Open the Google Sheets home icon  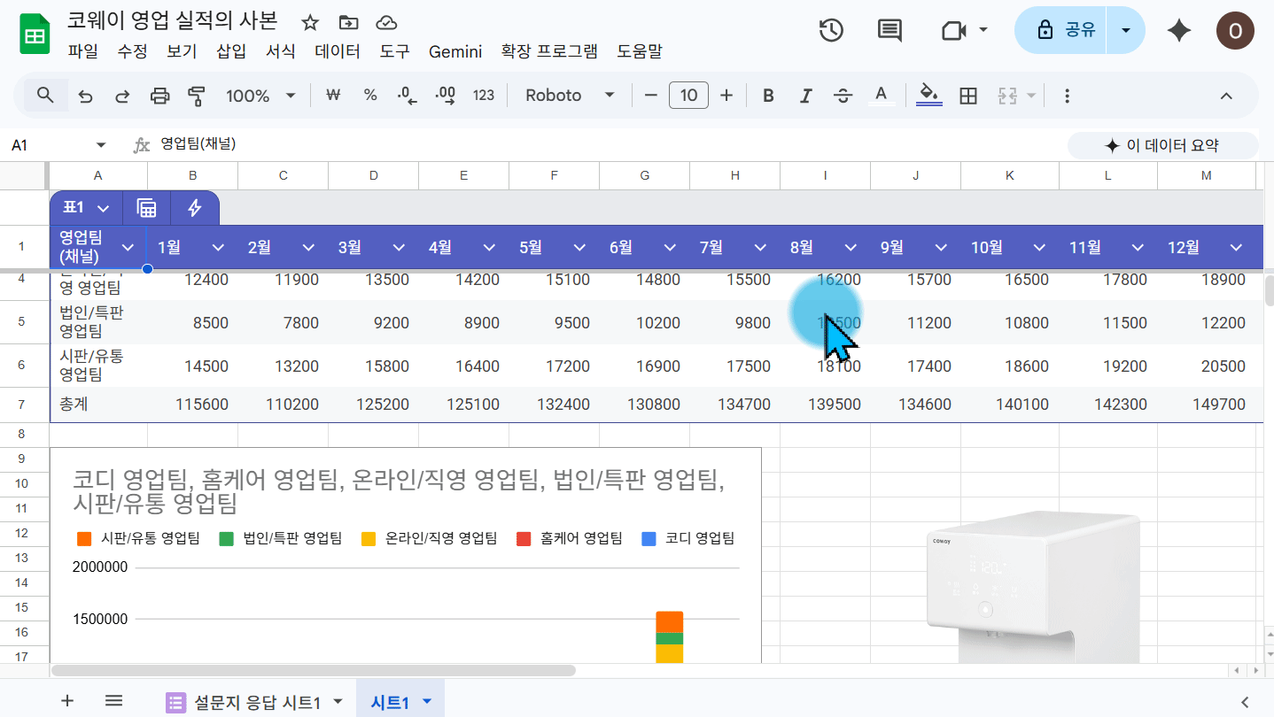(x=35, y=35)
